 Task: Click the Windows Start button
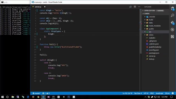click(2, 97)
